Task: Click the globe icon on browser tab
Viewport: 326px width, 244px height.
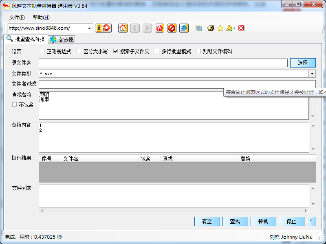Action: coord(53,39)
